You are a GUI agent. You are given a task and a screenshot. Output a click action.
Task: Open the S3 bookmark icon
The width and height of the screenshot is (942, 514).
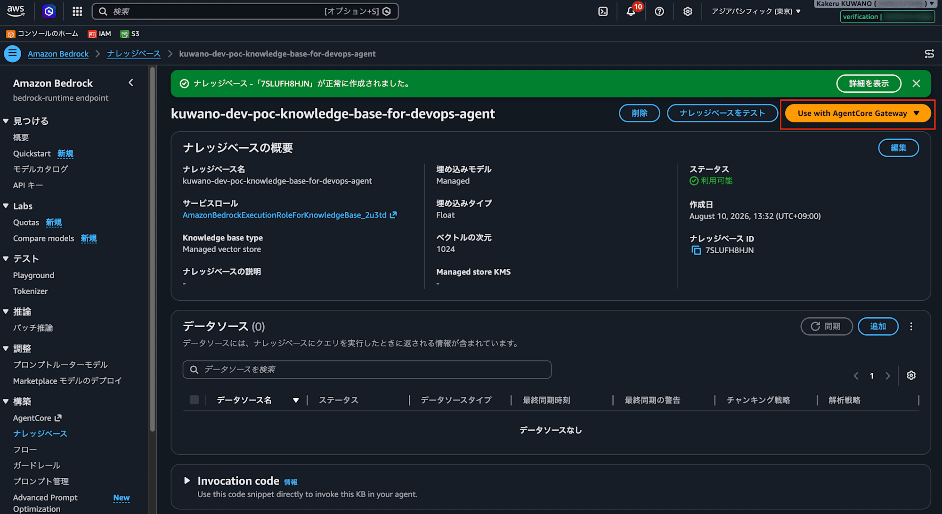[x=124, y=34]
